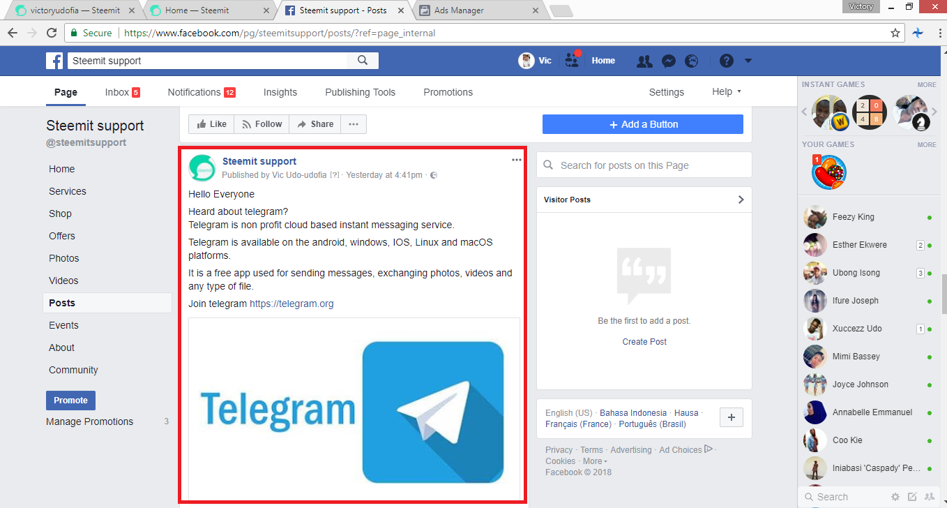This screenshot has height=508, width=947.
Task: Open the Inbox tab
Action: pyautogui.click(x=123, y=92)
